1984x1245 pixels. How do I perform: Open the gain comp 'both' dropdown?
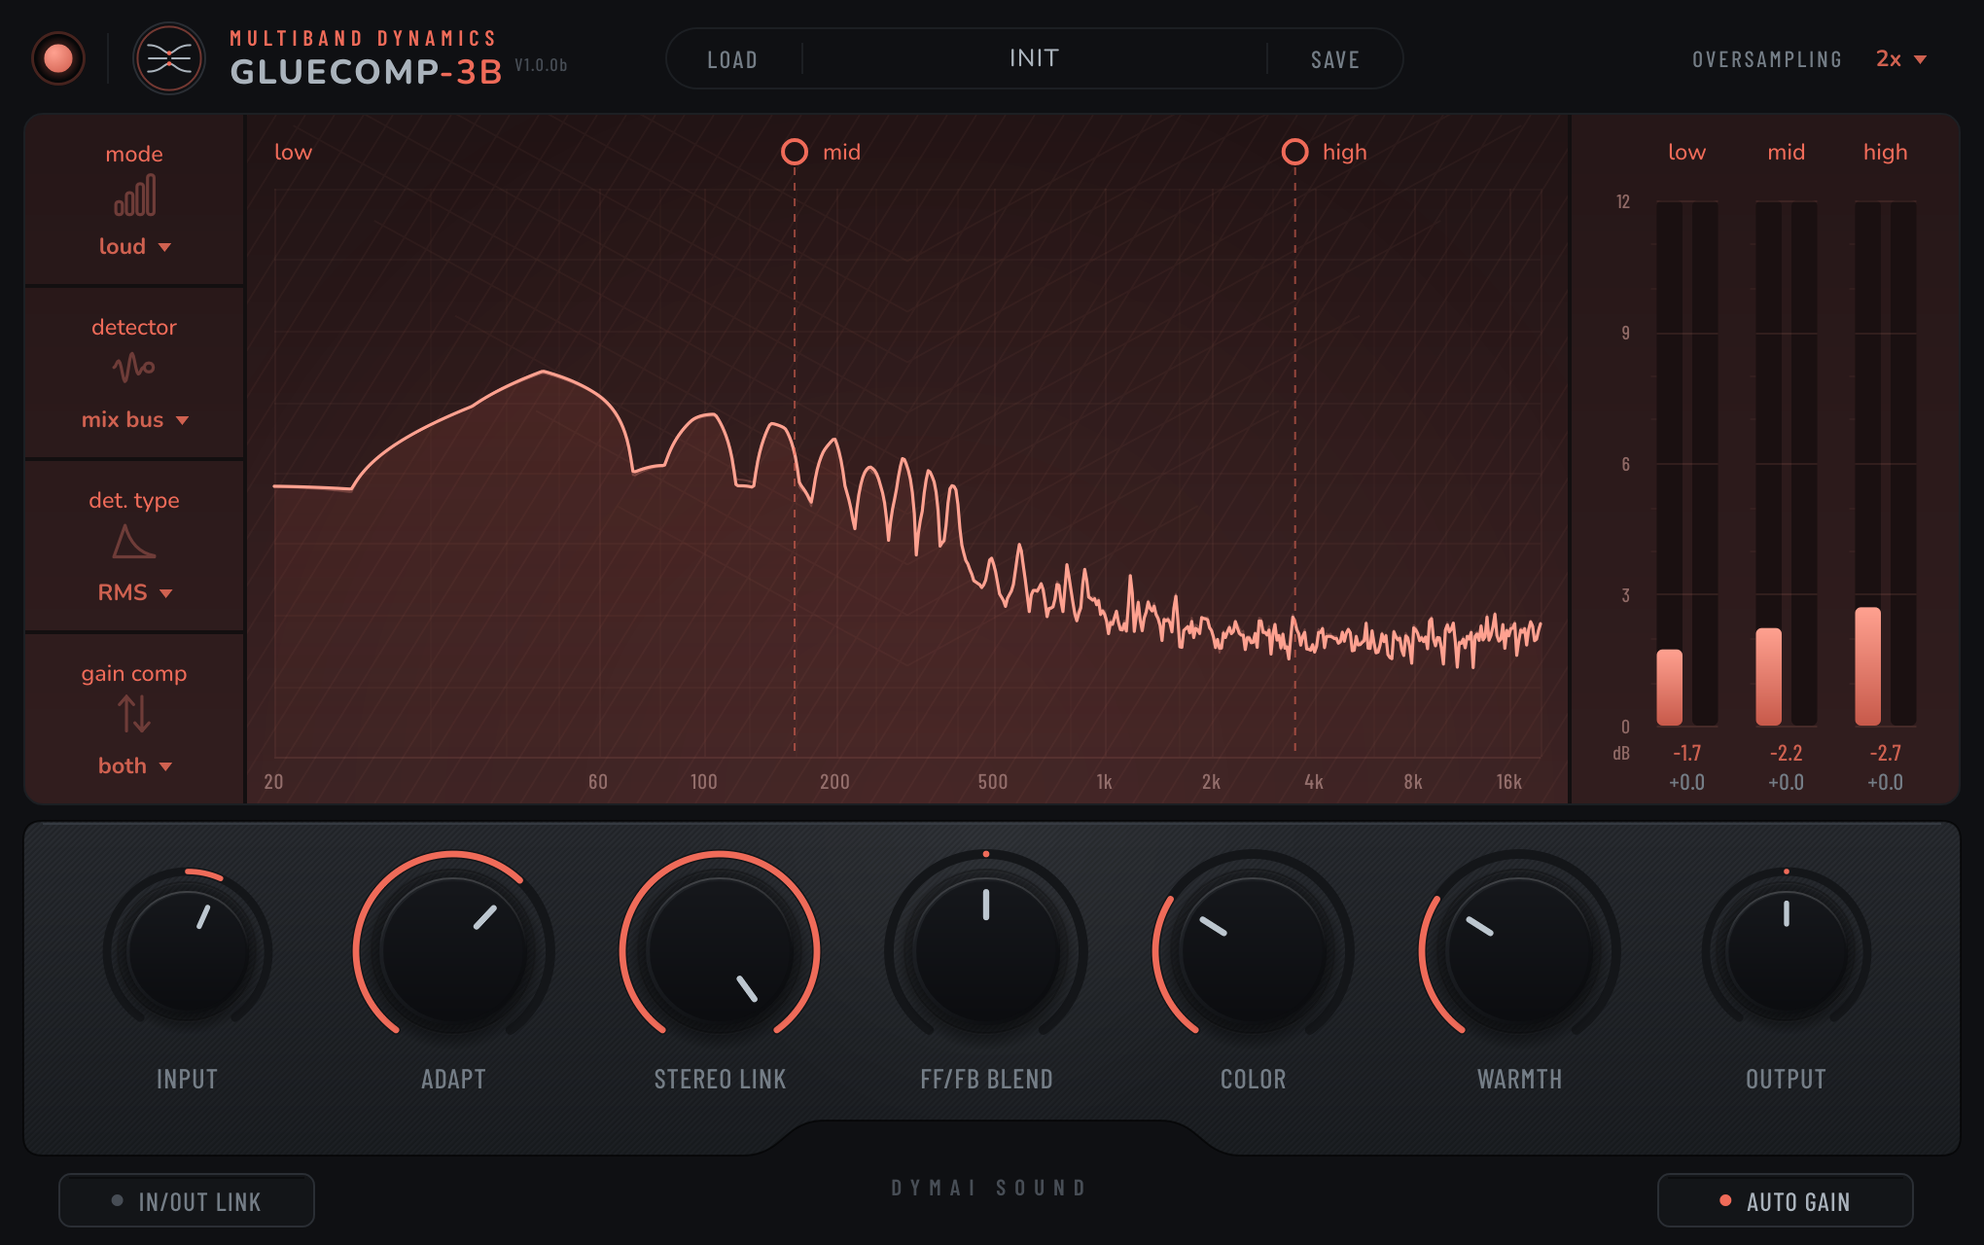pyautogui.click(x=134, y=766)
